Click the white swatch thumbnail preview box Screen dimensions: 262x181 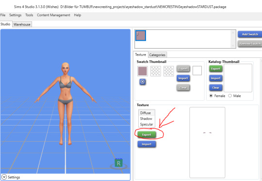pyautogui.click(x=197, y=71)
